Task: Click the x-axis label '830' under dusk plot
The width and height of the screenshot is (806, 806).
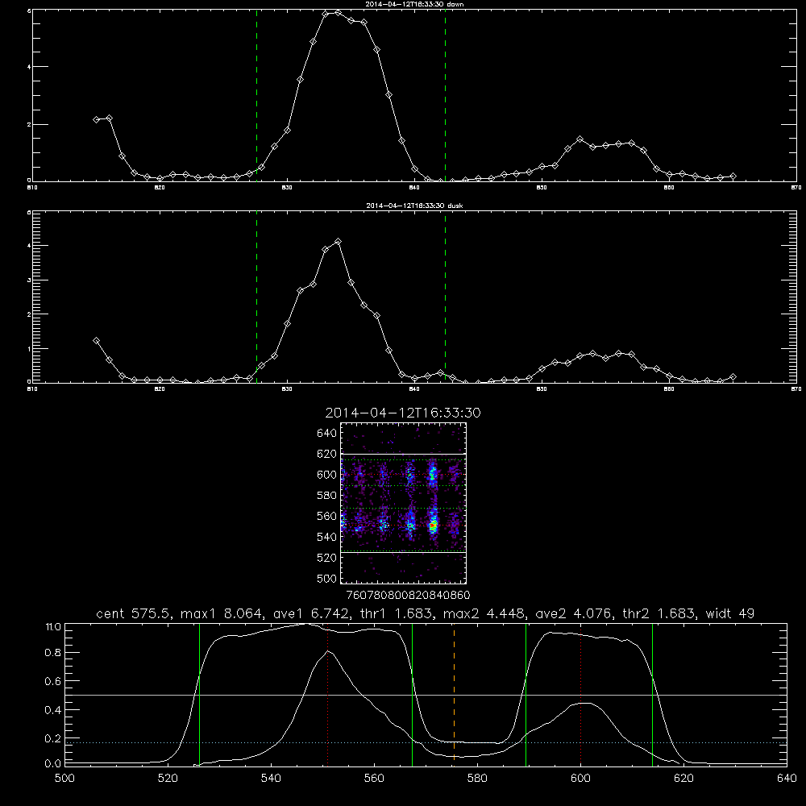Action: [287, 389]
